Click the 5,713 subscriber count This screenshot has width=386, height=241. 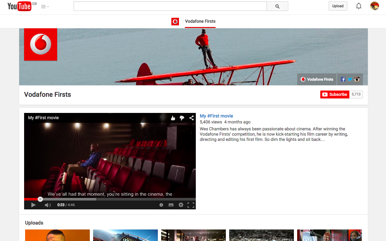356,94
